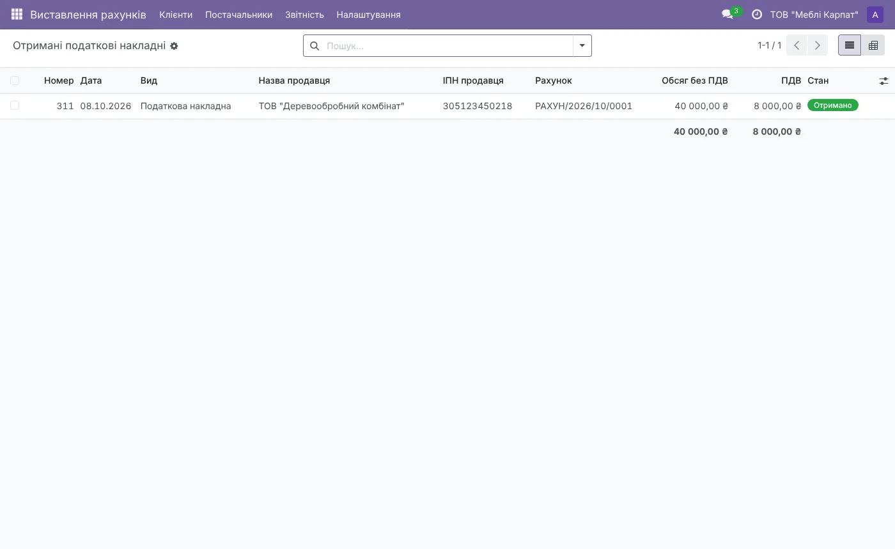The width and height of the screenshot is (895, 549).
Task: Sort by the Номер column header
Action: click(59, 80)
